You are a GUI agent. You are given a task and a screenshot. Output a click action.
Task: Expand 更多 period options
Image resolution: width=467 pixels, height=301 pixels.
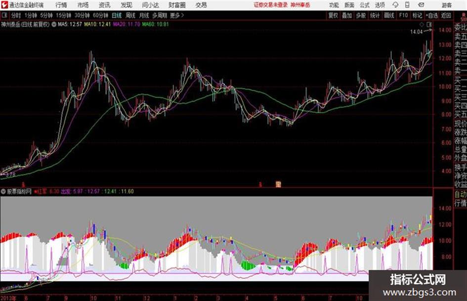click(177, 15)
